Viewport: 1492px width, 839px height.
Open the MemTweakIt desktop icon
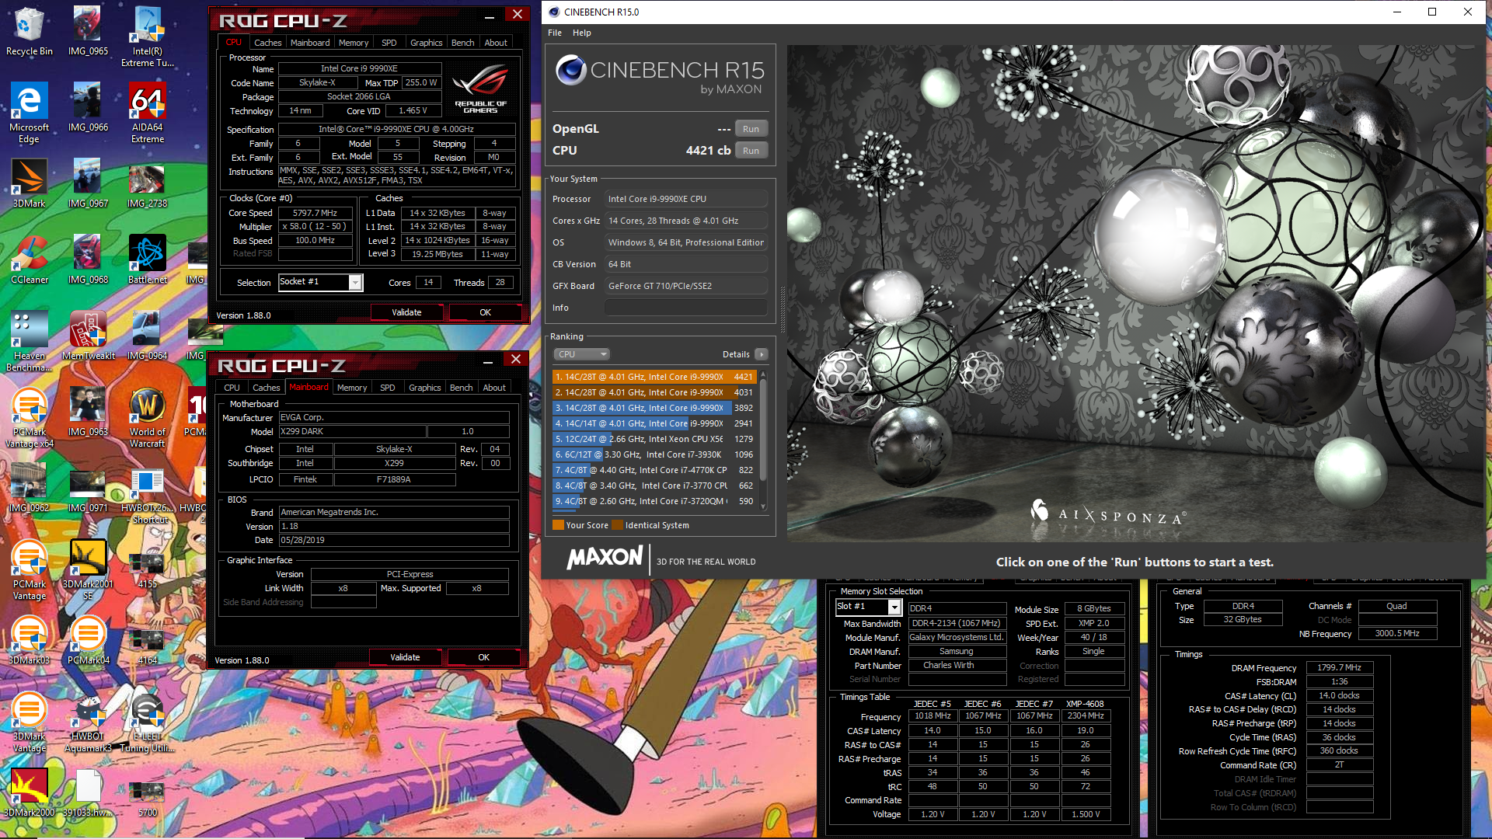coord(88,336)
